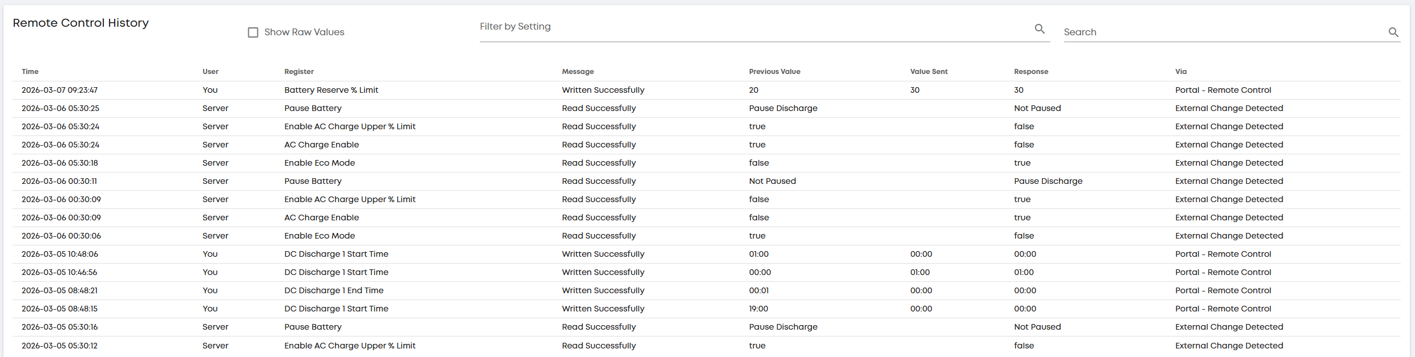This screenshot has width=1415, height=357.
Task: Click the Remote Control History heading
Action: 80,23
